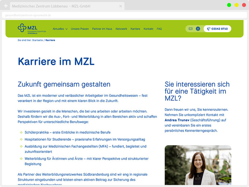This screenshot has height=187, width=249.
Task: Click the Zukunft gemeinsam gestalten heading
Action: [x=64, y=84]
